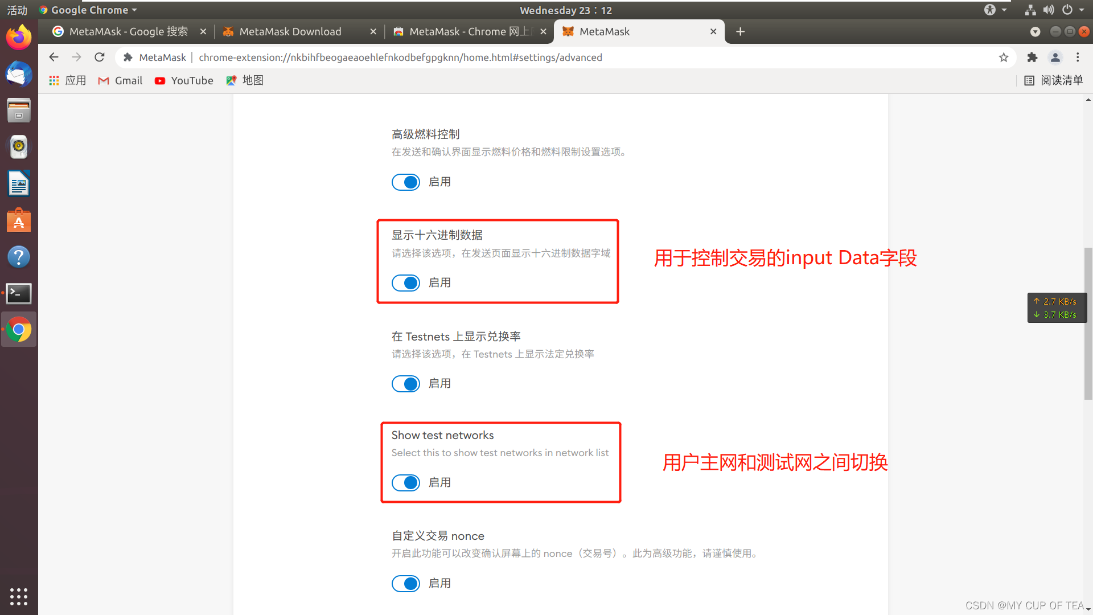
Task: Open the power system menu
Action: 1073,10
